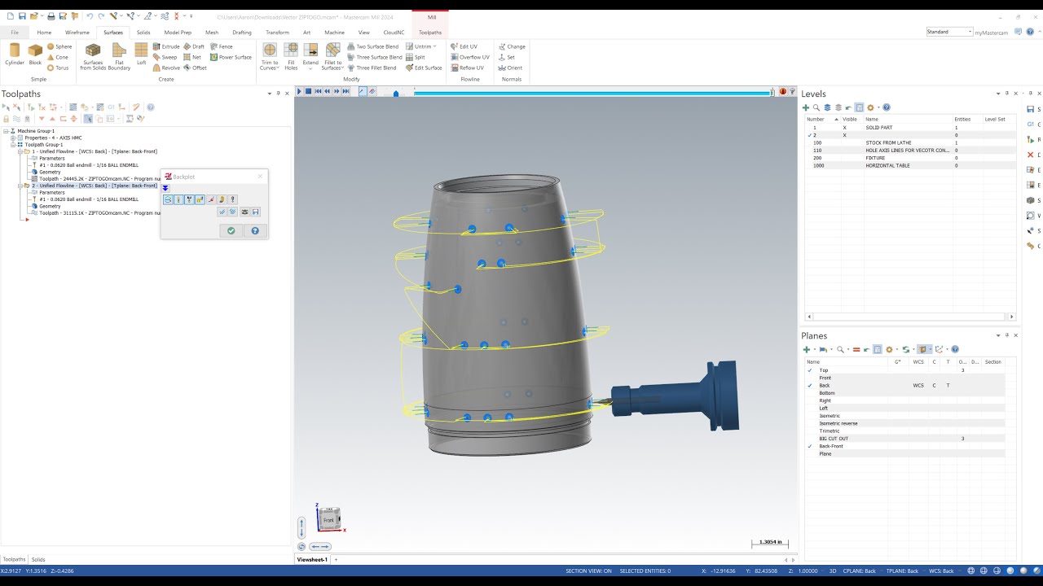Switch to the Solids tab at bottom
The height and width of the screenshot is (586, 1043).
(38, 559)
